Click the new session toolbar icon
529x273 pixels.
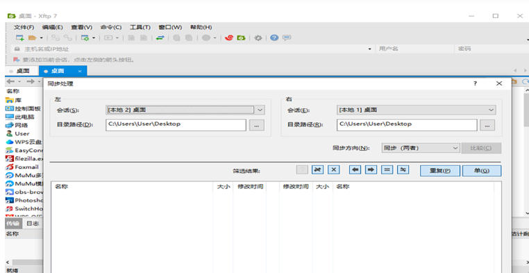coord(20,38)
